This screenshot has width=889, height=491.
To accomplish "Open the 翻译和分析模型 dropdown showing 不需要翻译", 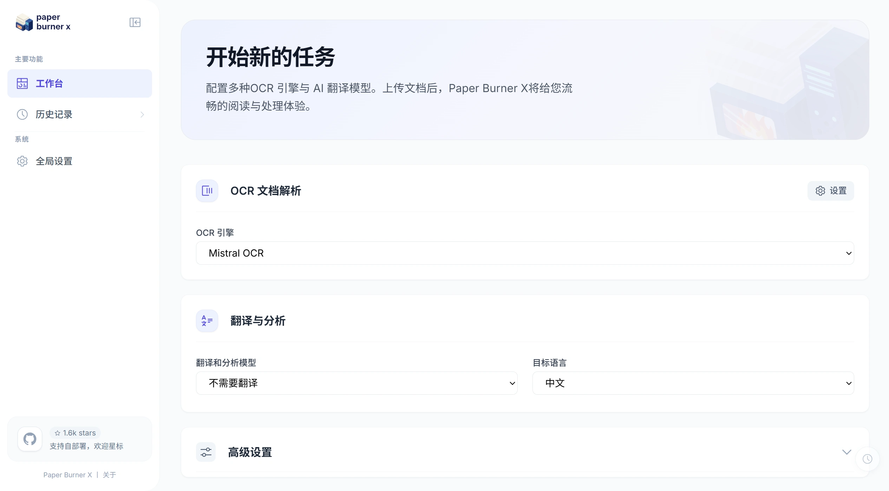I will (x=356, y=383).
